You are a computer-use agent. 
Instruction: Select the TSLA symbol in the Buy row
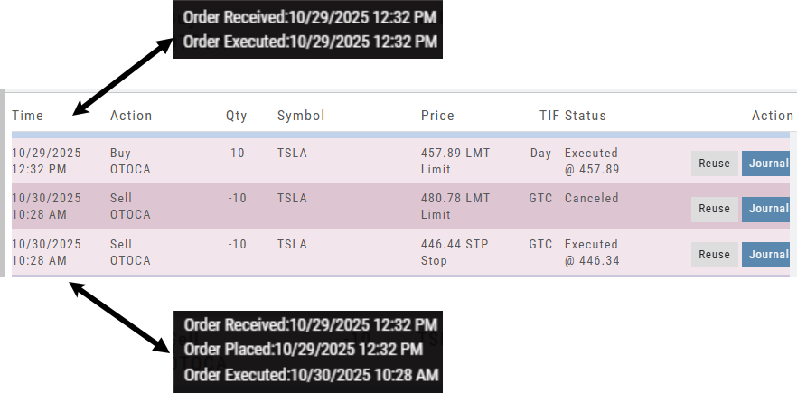(x=292, y=154)
